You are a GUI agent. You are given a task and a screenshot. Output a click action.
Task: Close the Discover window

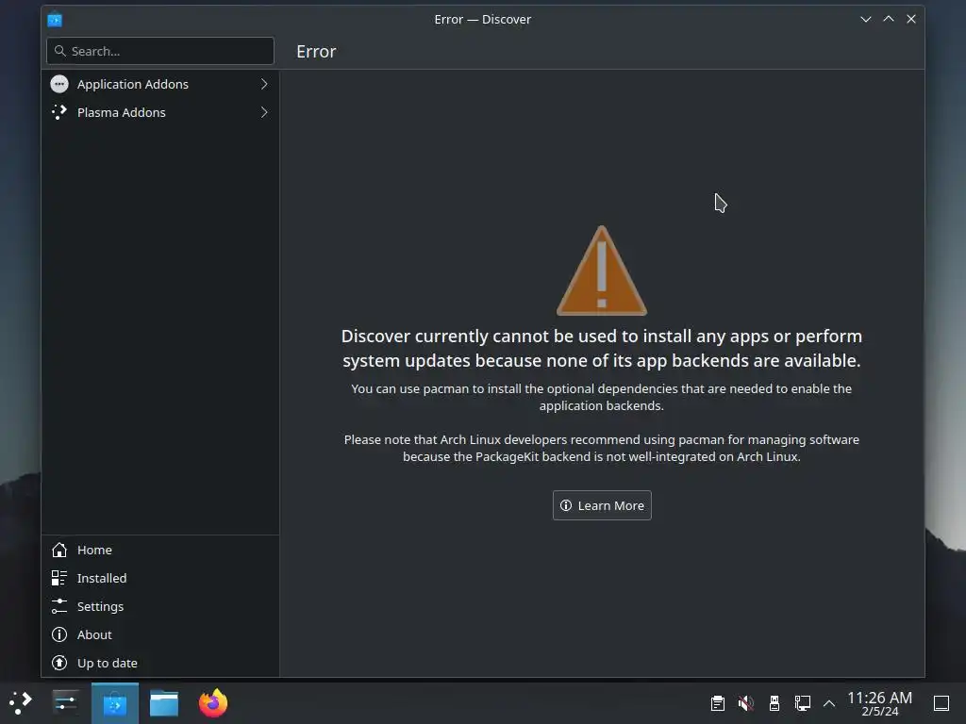click(x=911, y=19)
